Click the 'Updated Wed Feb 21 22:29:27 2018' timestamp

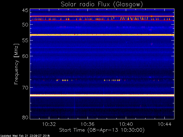25,136
